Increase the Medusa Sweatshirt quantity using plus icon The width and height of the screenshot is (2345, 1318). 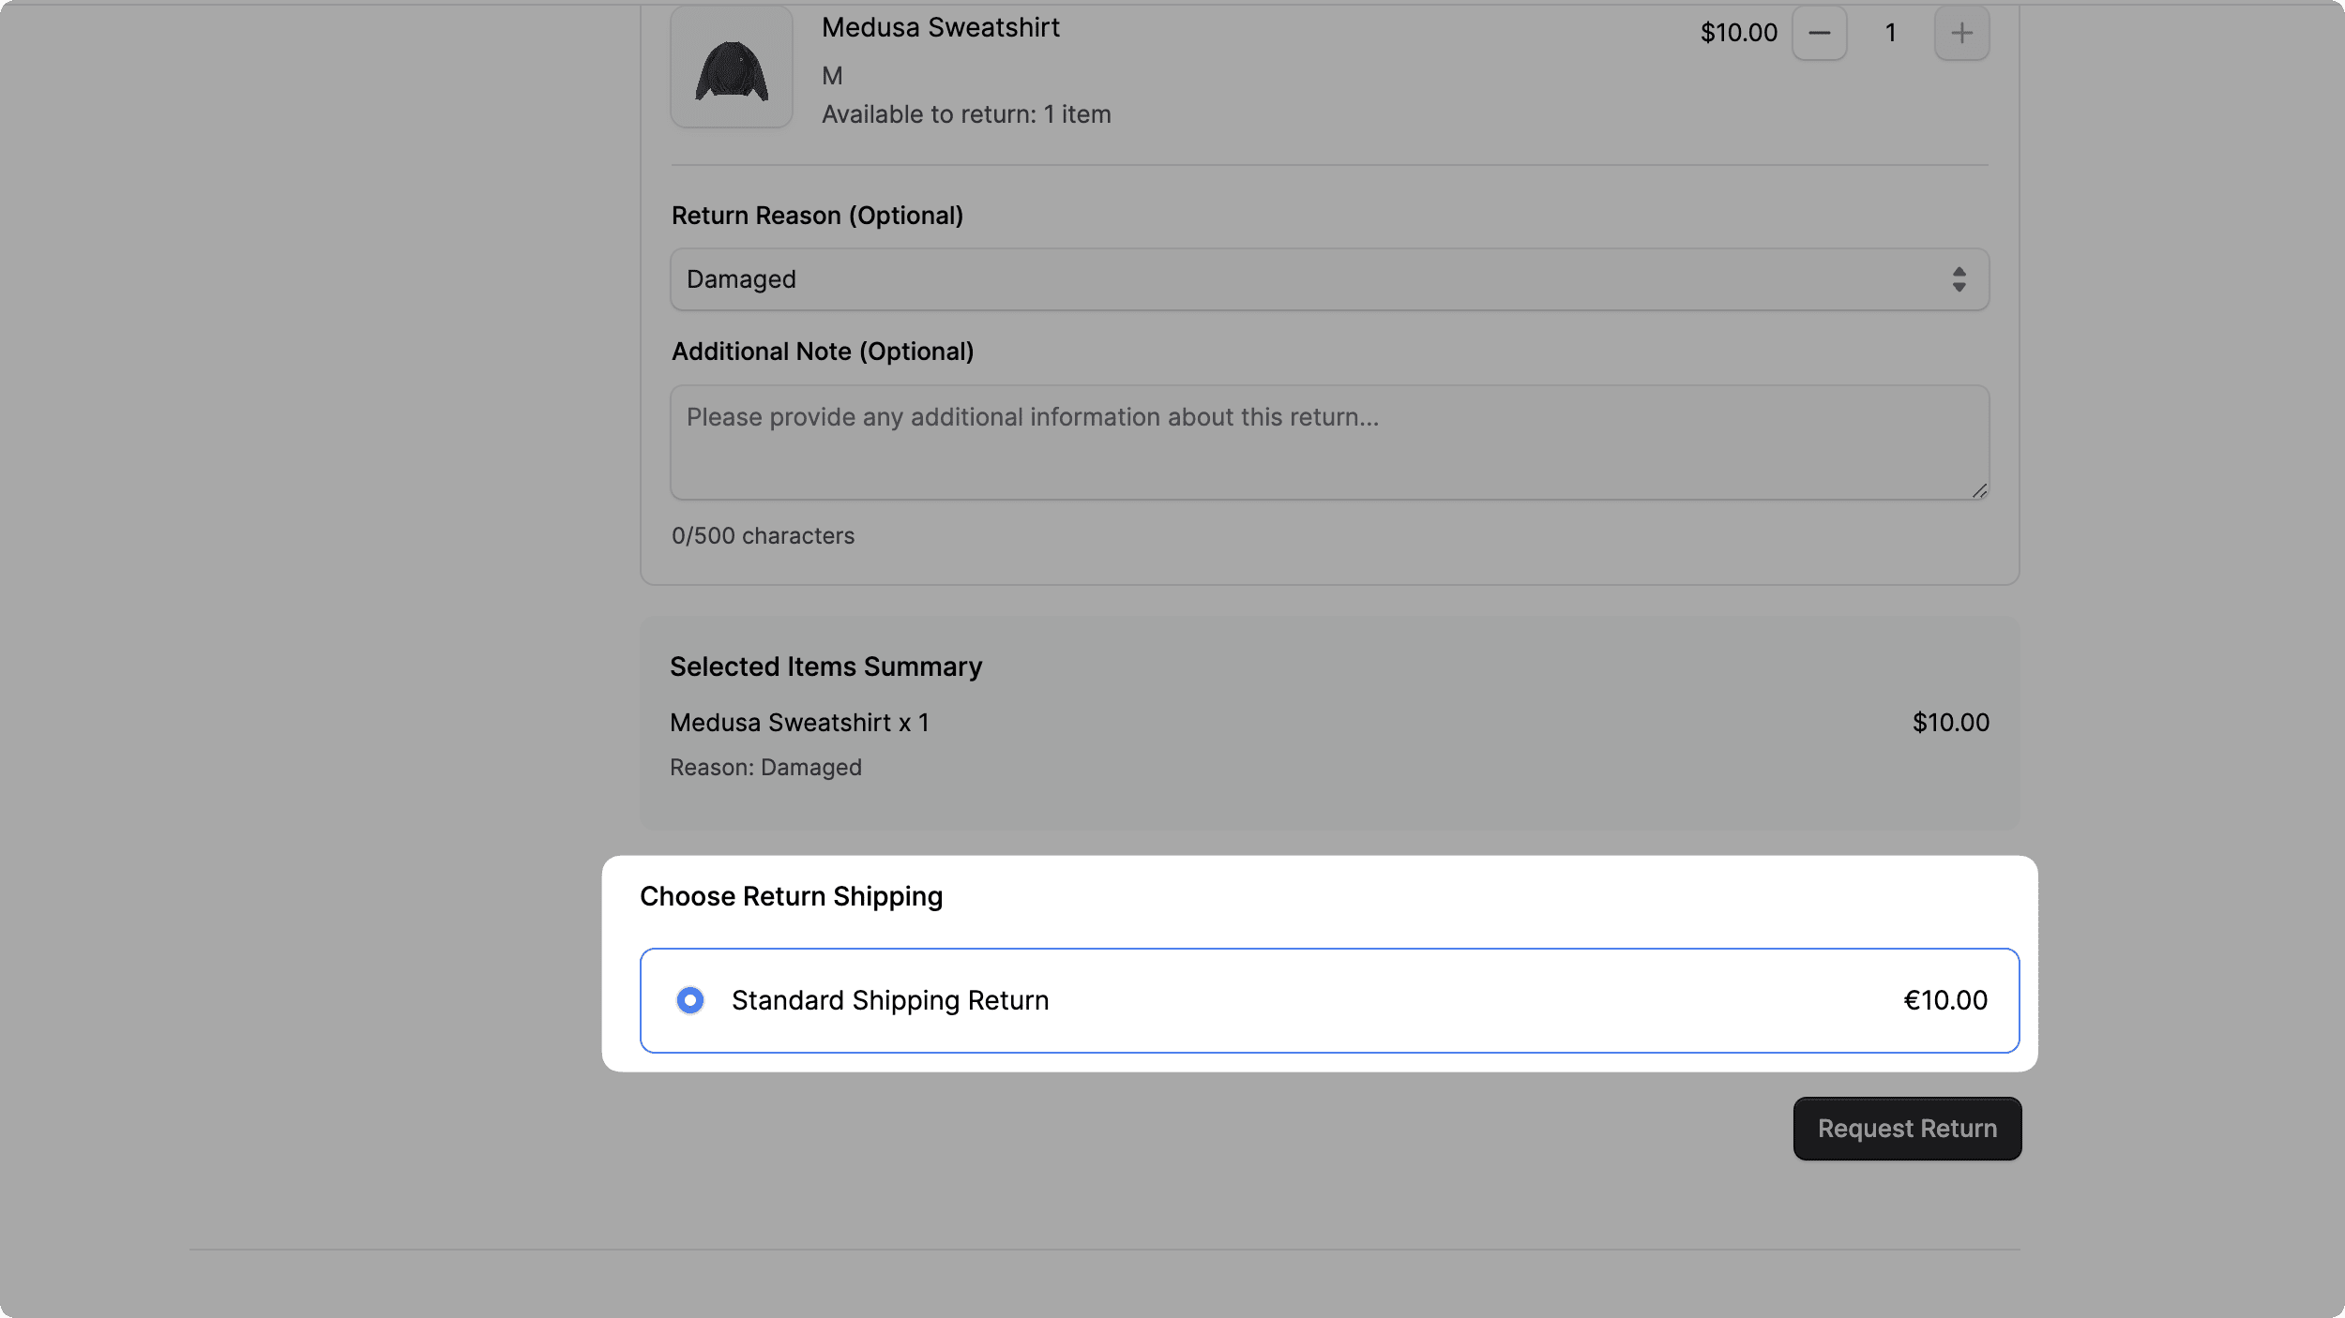1961,33
